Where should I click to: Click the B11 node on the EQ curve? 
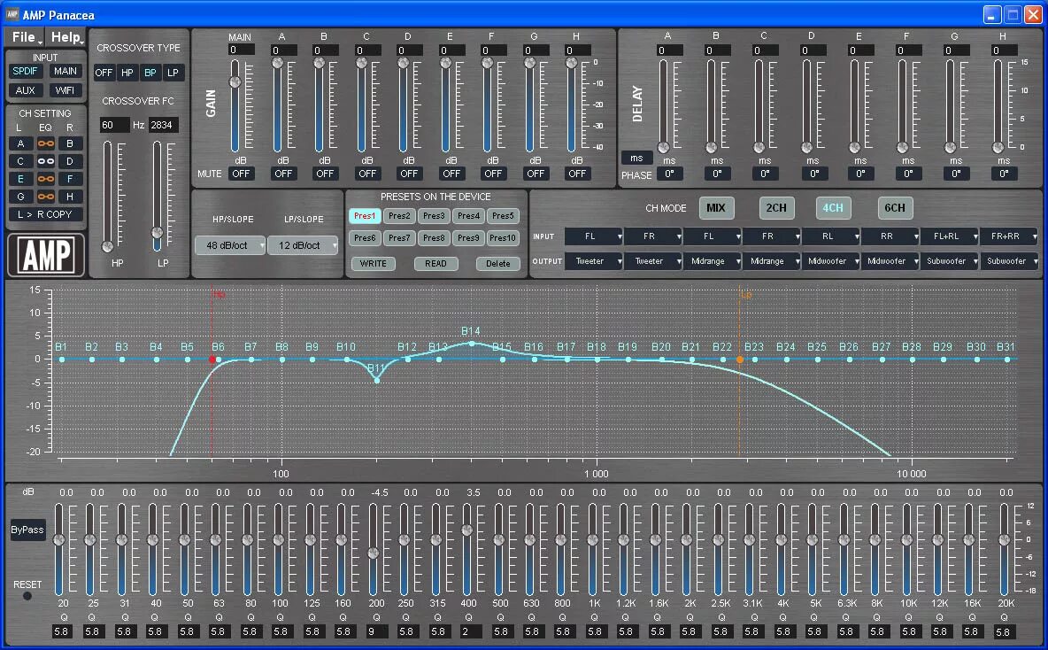(375, 379)
